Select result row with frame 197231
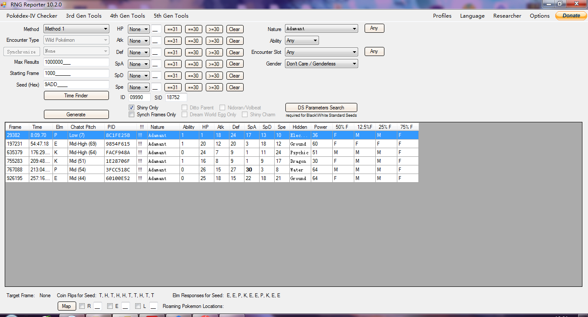Viewport: 588px width, 317px height. [212, 144]
